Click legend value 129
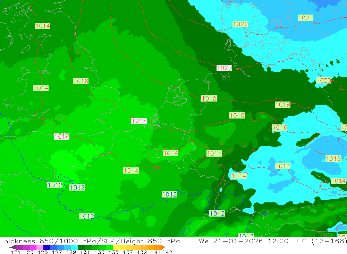The image size is (347, 254). coord(71,252)
